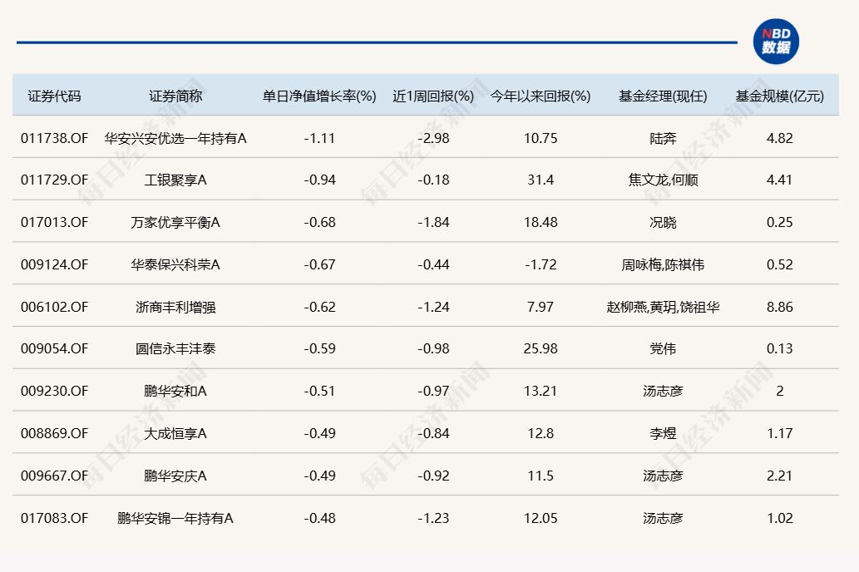Screen dimensions: 859x572
Task: Click weekly return value -2.98
Action: pyautogui.click(x=433, y=138)
